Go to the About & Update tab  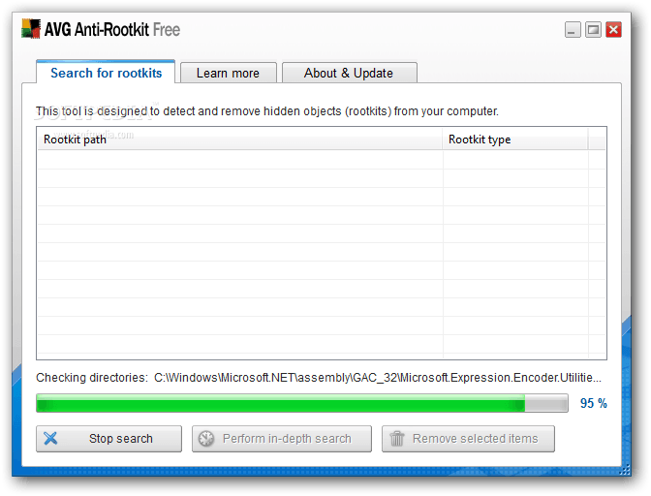pyautogui.click(x=348, y=73)
